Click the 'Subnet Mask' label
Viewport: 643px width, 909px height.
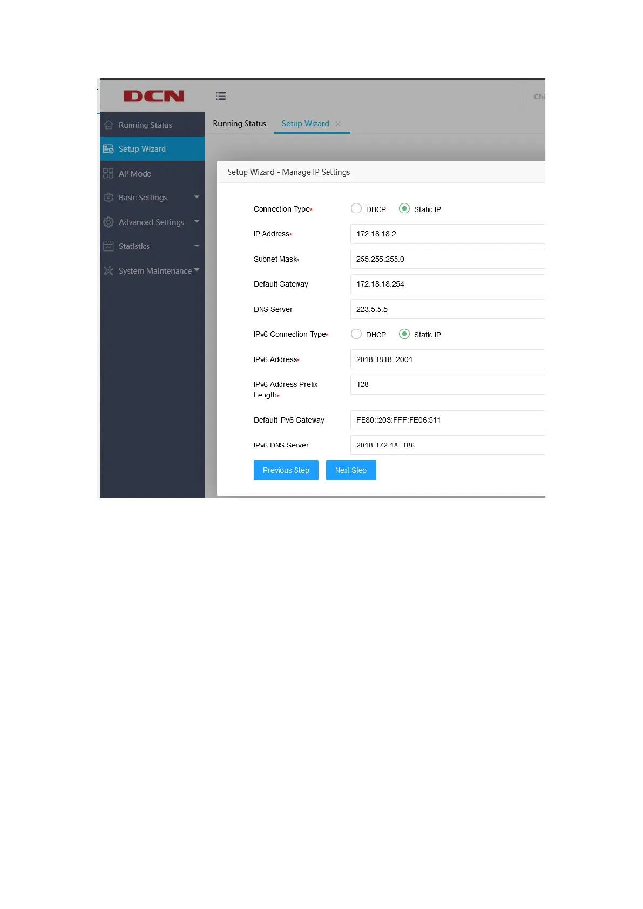pyautogui.click(x=276, y=259)
